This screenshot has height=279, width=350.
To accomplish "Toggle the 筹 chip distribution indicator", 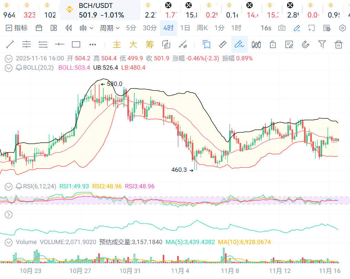I will [149, 44].
